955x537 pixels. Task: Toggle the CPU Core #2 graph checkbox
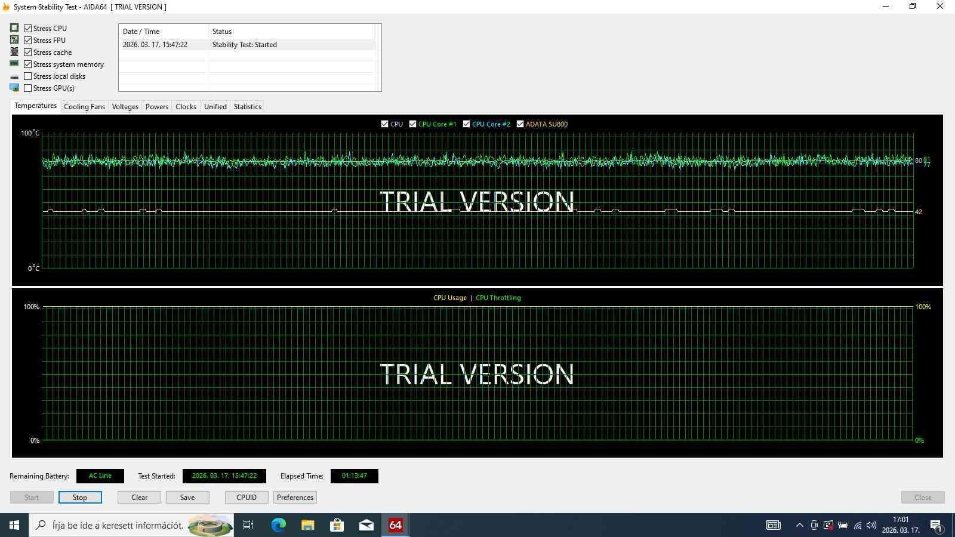pyautogui.click(x=466, y=124)
